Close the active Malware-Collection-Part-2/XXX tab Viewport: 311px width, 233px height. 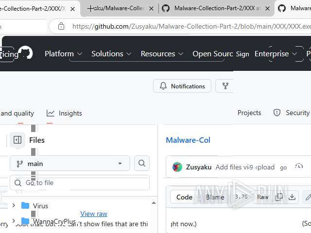click(x=267, y=9)
